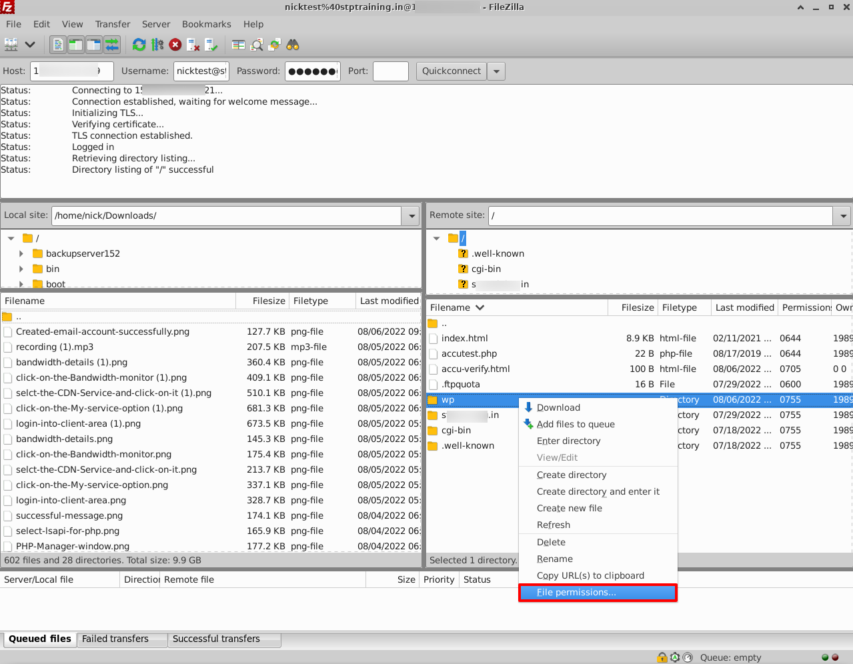Click the speed limits gauge icon

click(688, 657)
